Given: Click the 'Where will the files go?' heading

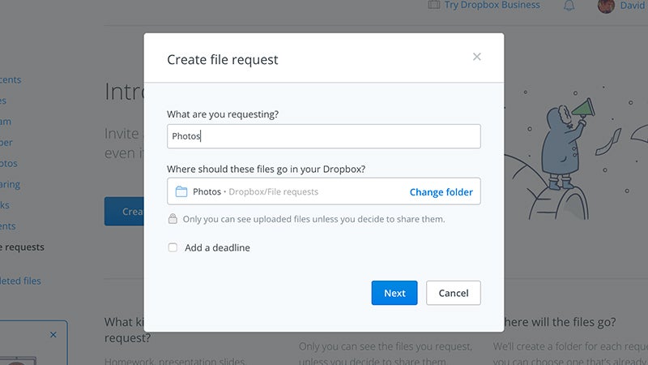Looking at the screenshot, I should coord(560,322).
